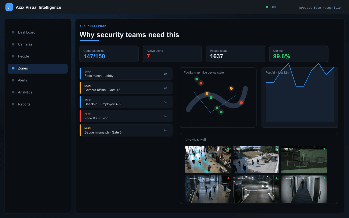View the CAM-003 night-vision feed

click(x=304, y=160)
